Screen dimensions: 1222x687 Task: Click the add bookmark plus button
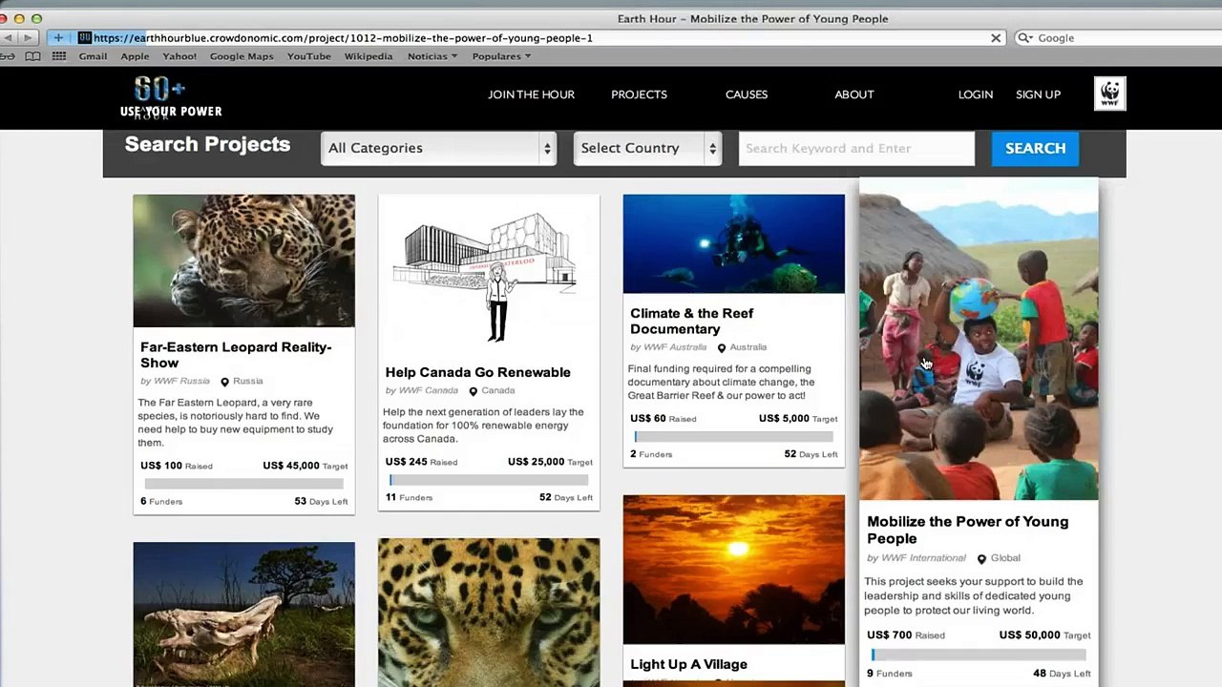[58, 38]
